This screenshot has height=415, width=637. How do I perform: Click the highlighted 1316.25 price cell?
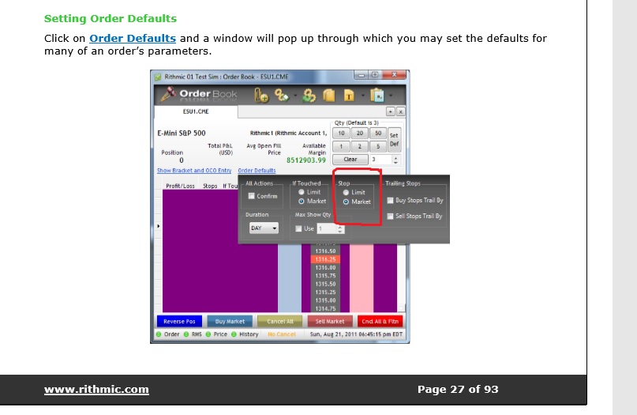(325, 259)
